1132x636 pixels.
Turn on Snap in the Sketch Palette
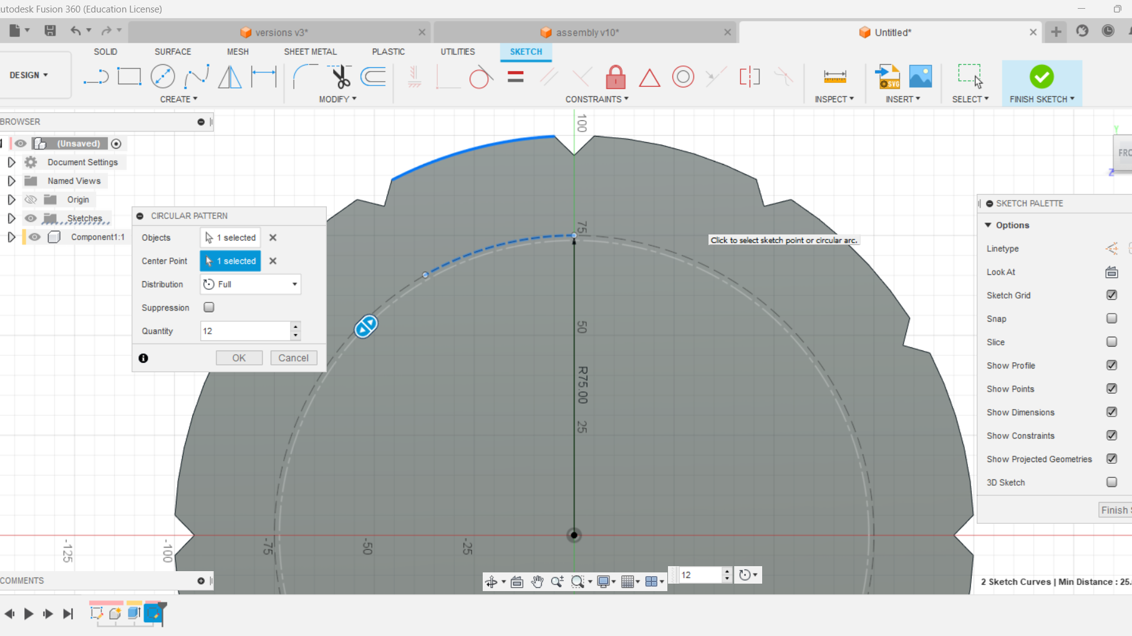point(1111,318)
